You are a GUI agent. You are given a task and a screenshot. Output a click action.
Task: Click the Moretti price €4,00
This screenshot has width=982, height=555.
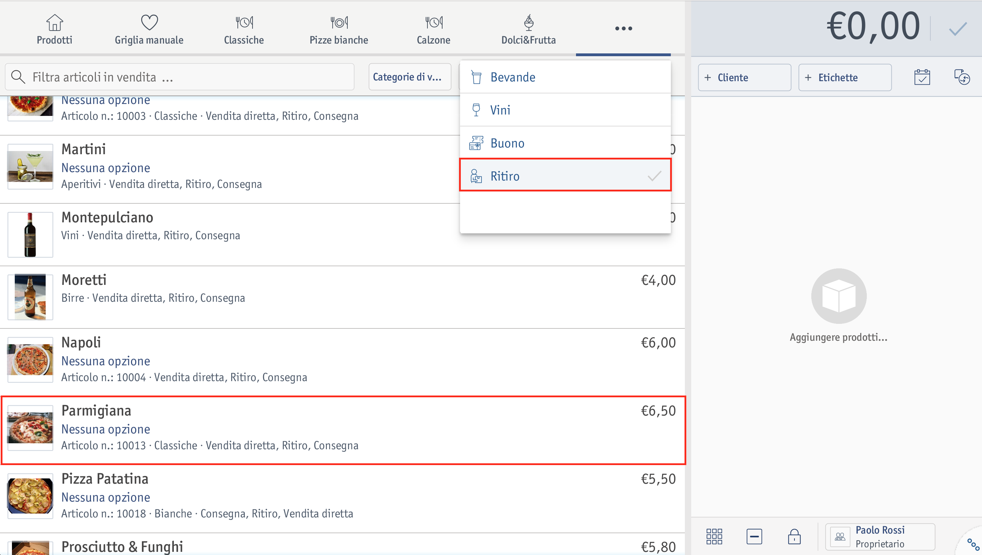click(658, 280)
